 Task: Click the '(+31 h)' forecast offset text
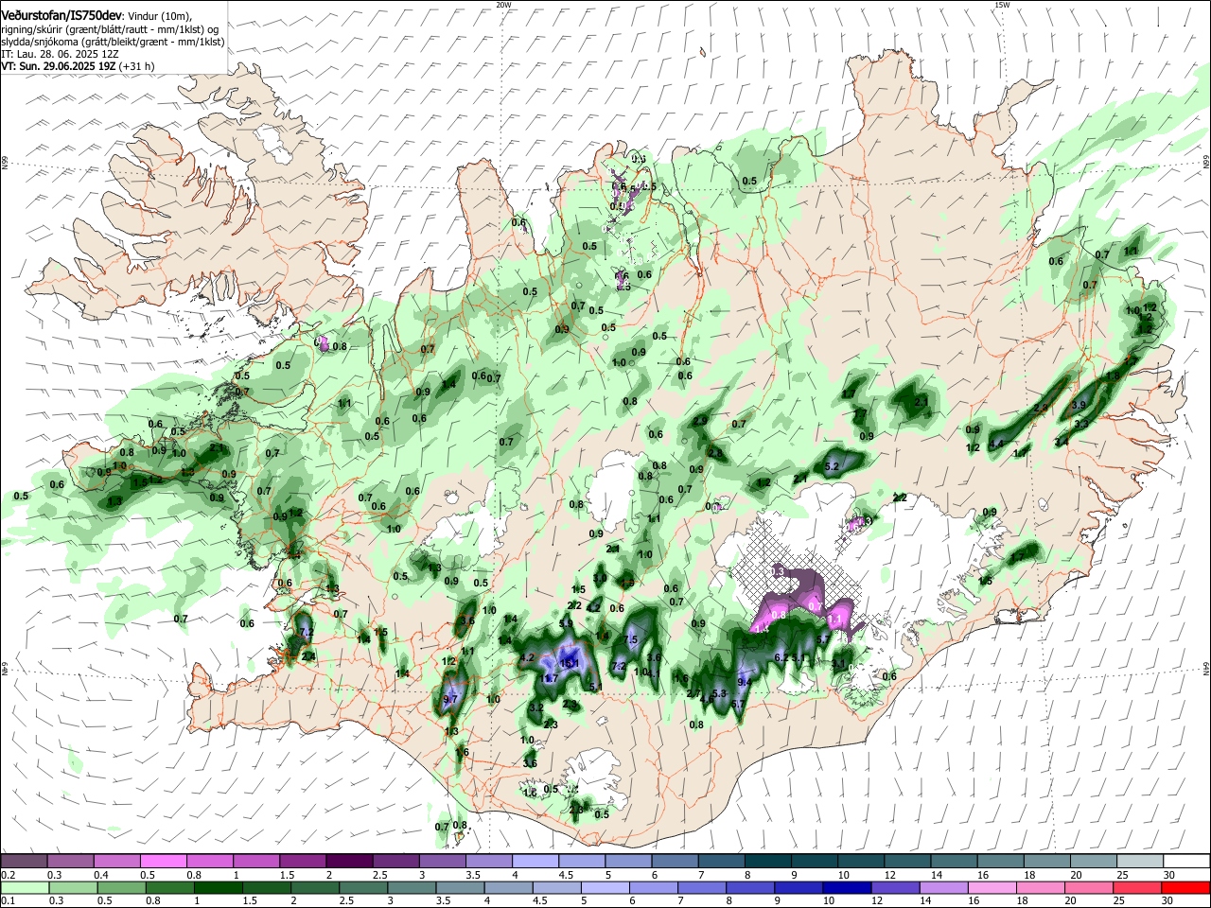[138, 66]
